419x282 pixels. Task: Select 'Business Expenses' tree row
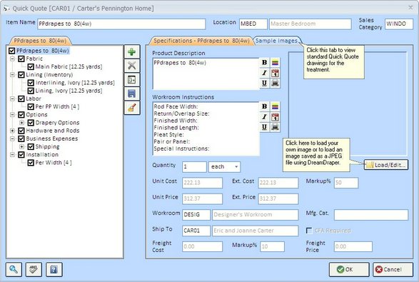coord(52,139)
